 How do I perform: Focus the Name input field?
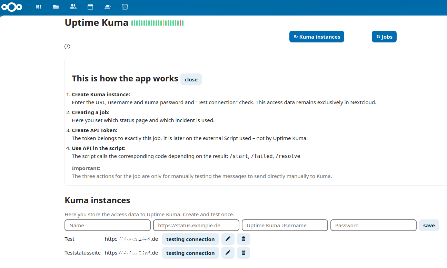pyautogui.click(x=108, y=225)
